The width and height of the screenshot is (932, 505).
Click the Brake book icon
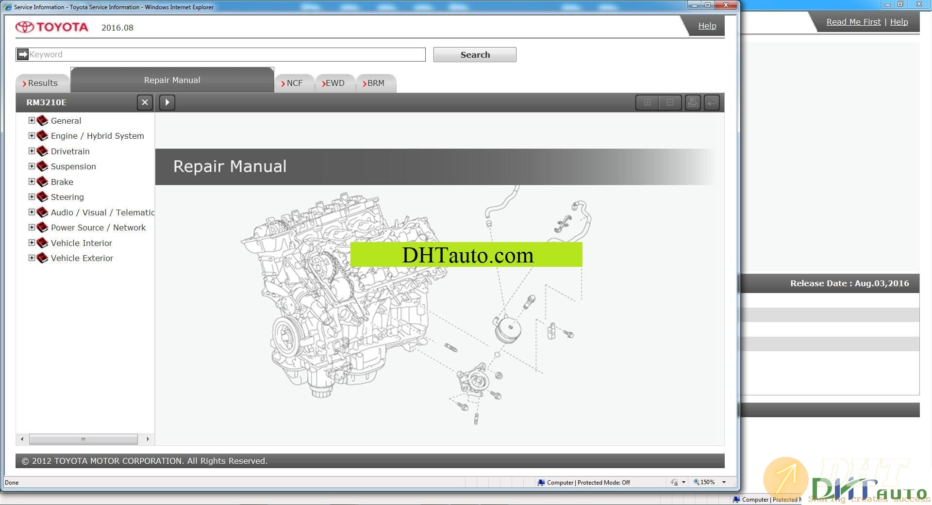point(43,181)
